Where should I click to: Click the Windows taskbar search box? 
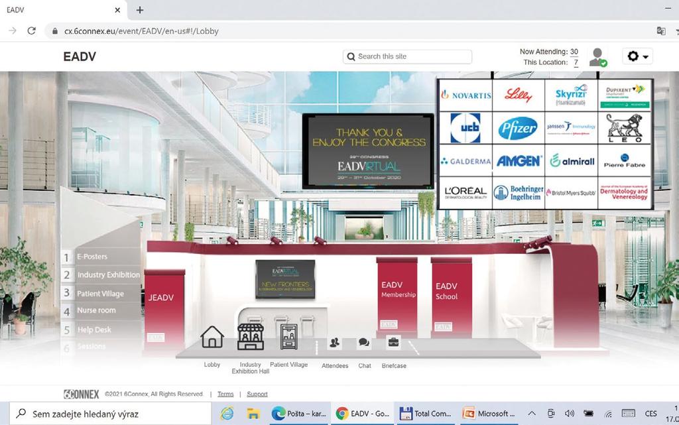tap(111, 414)
